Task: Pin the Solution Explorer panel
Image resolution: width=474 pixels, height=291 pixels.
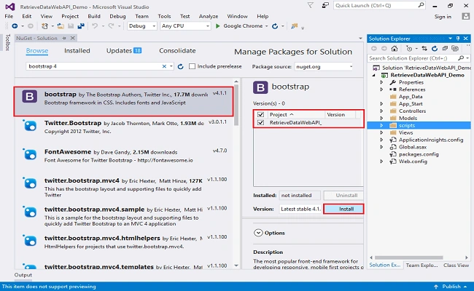Action: coord(458,39)
